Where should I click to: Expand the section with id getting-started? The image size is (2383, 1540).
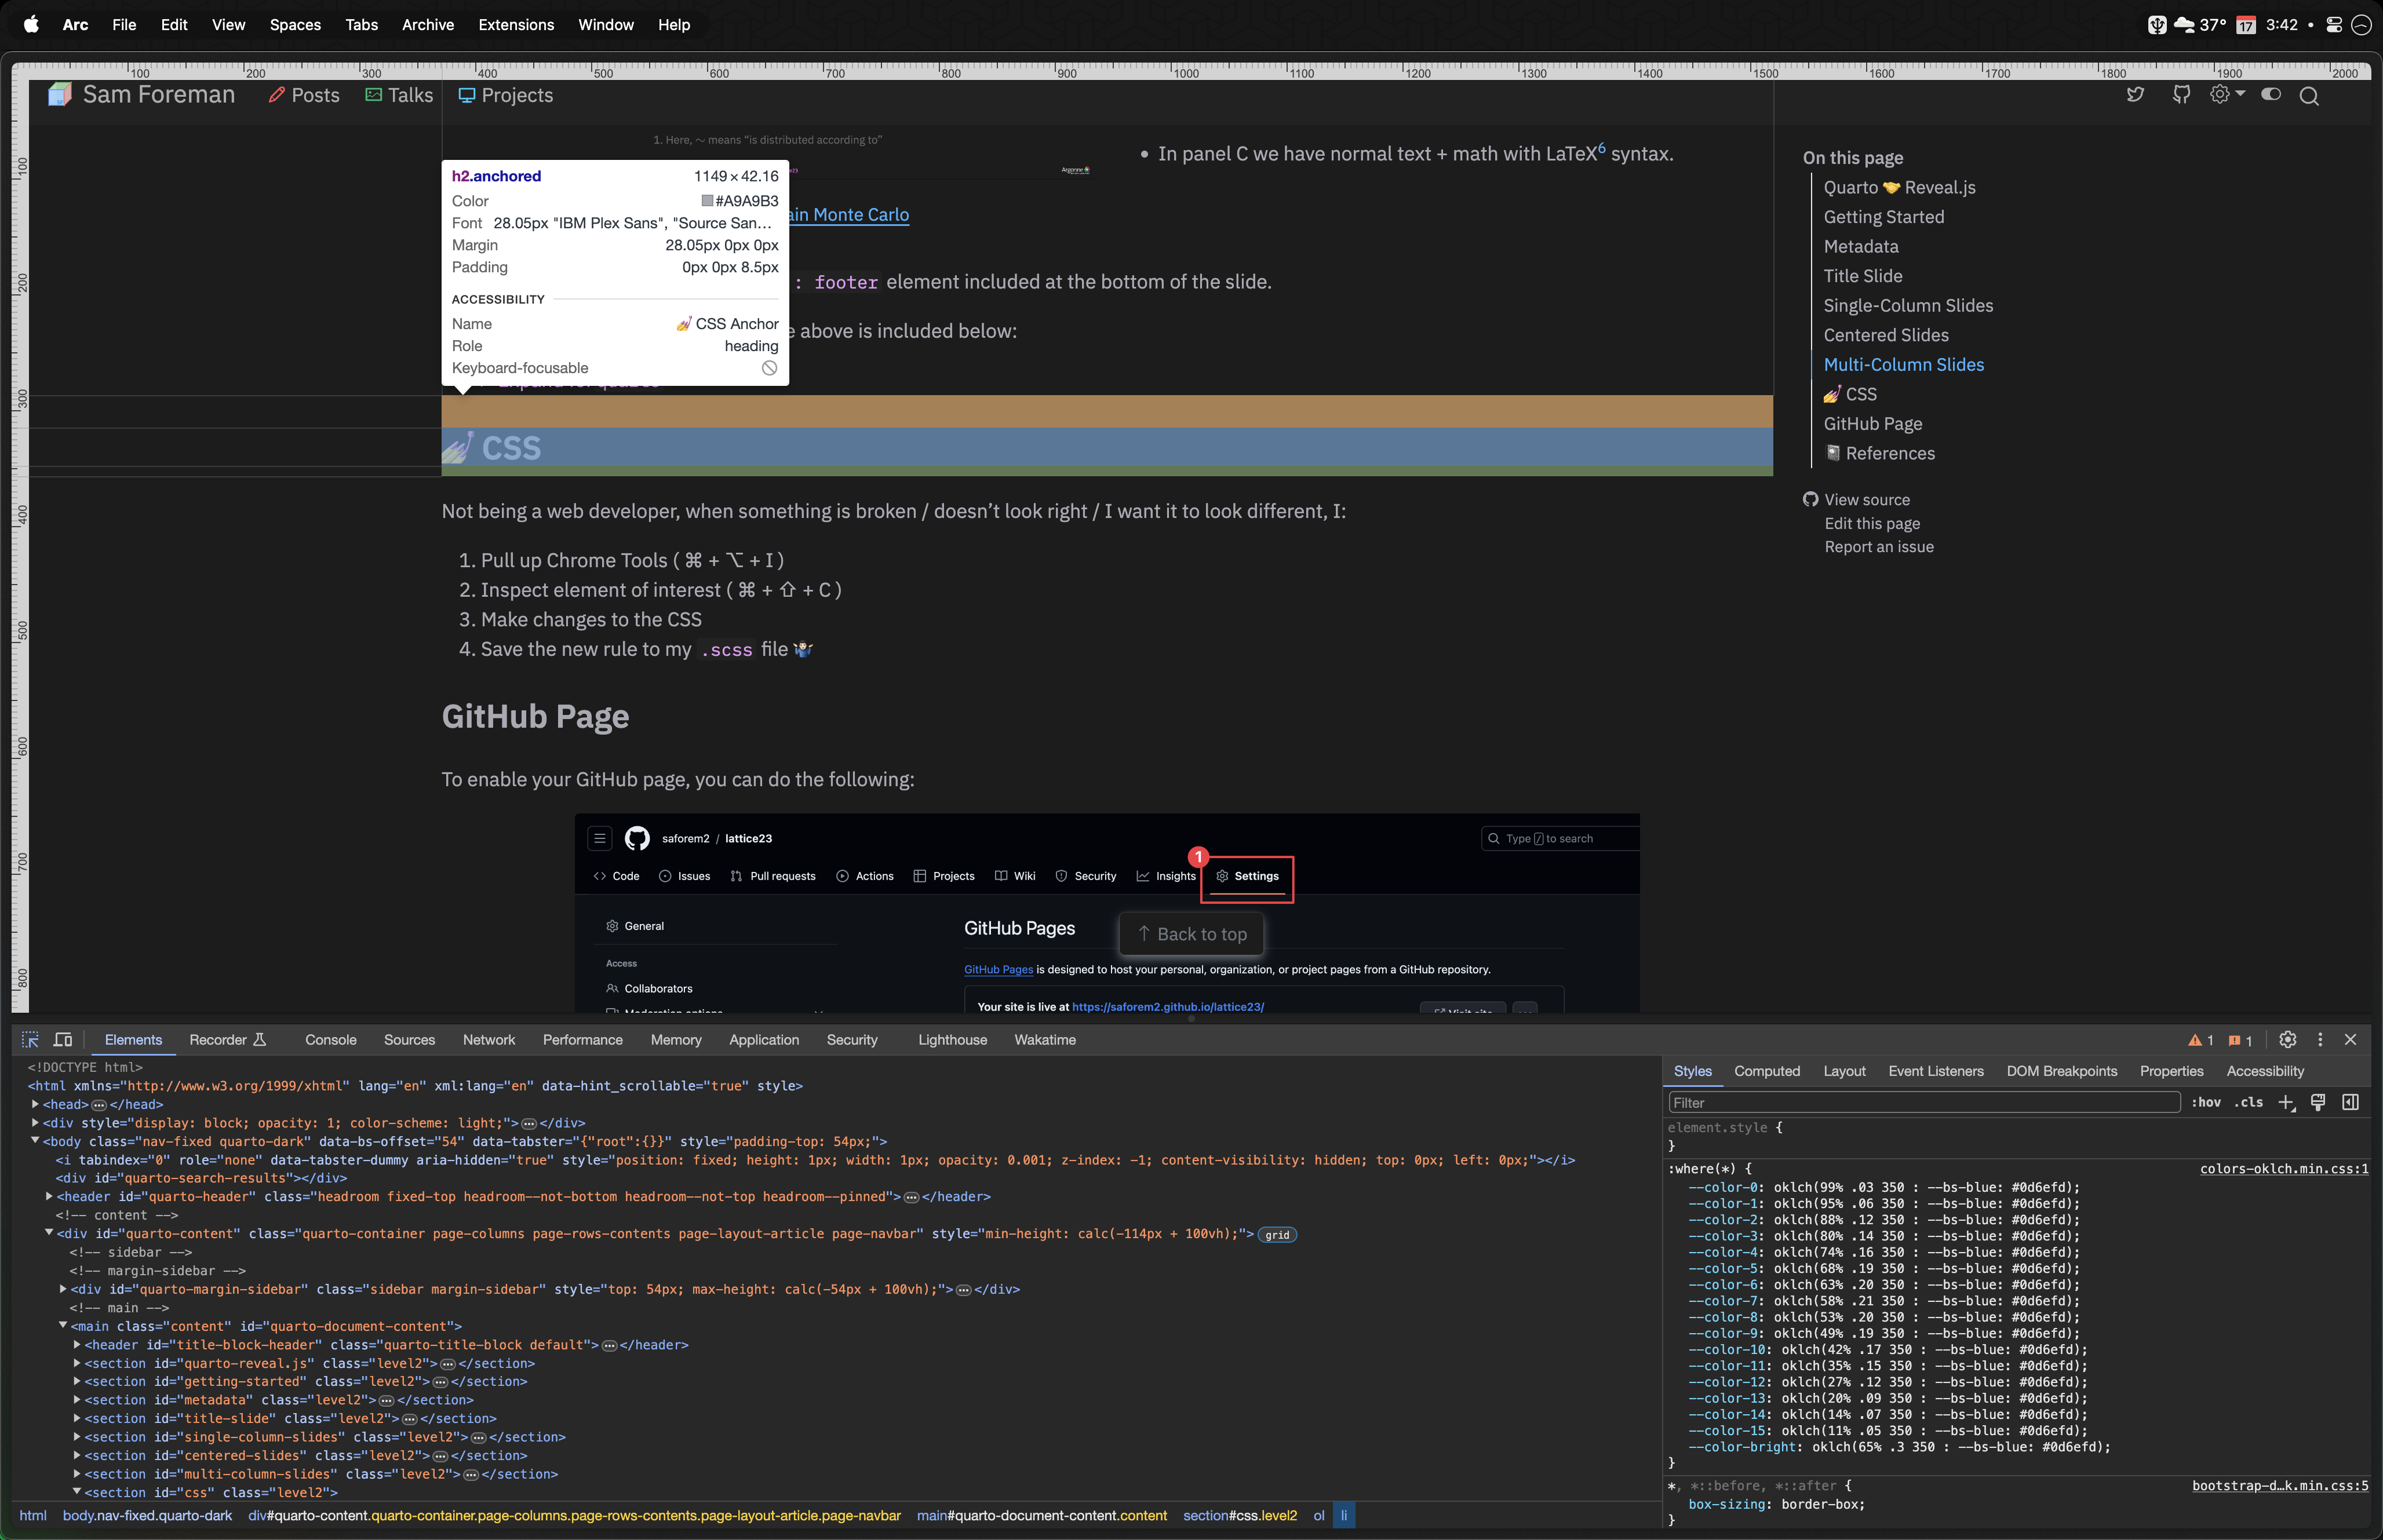pyautogui.click(x=77, y=1382)
